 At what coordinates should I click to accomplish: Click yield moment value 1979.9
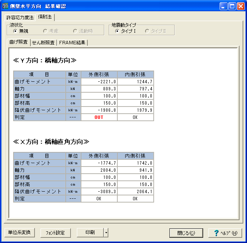point(135,110)
